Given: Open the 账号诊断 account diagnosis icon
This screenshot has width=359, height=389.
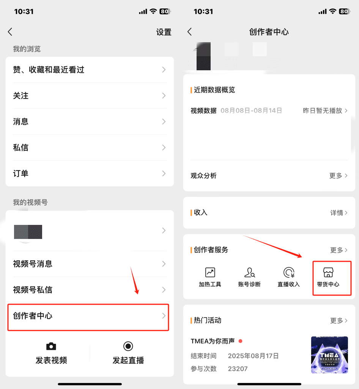Looking at the screenshot, I should point(249,272).
